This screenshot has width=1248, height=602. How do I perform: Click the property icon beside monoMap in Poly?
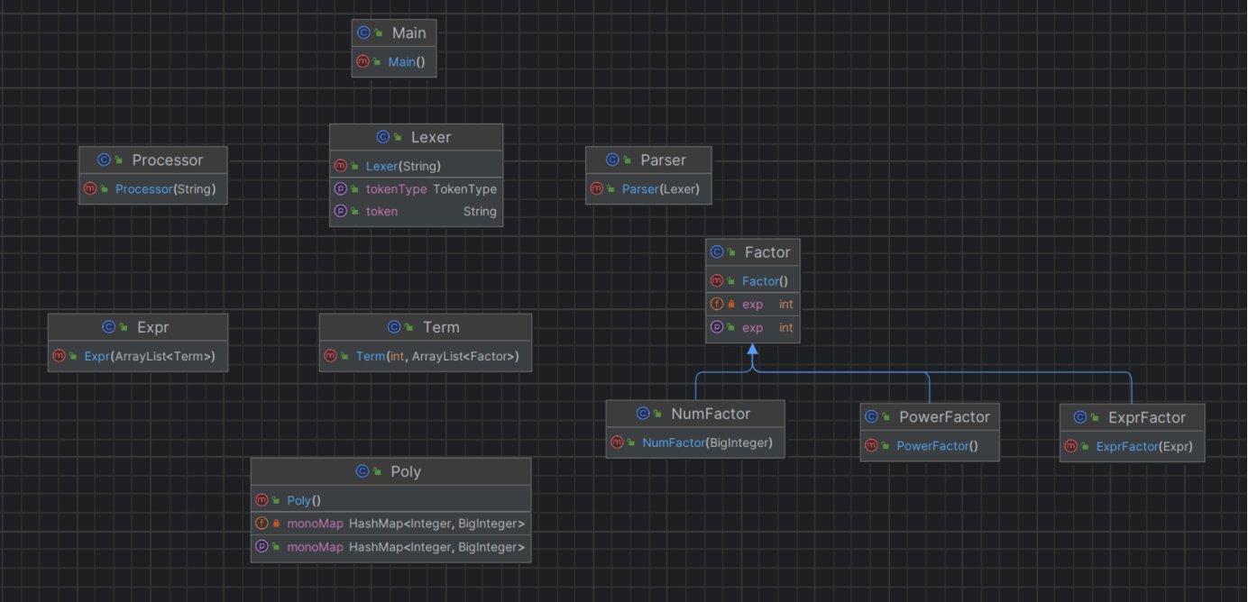point(262,547)
